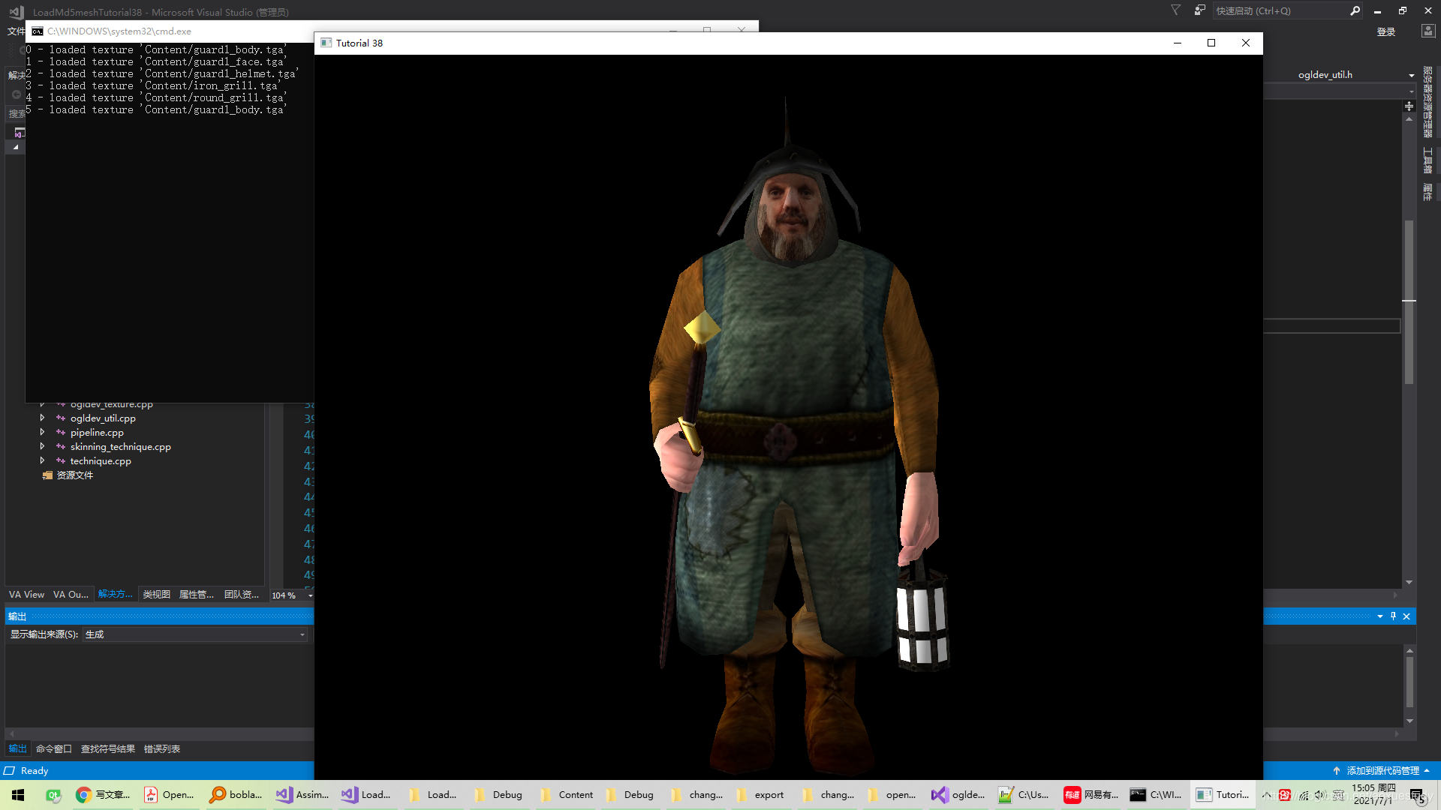
Task: Open the 工具箱 side panel tab
Action: [x=1427, y=160]
